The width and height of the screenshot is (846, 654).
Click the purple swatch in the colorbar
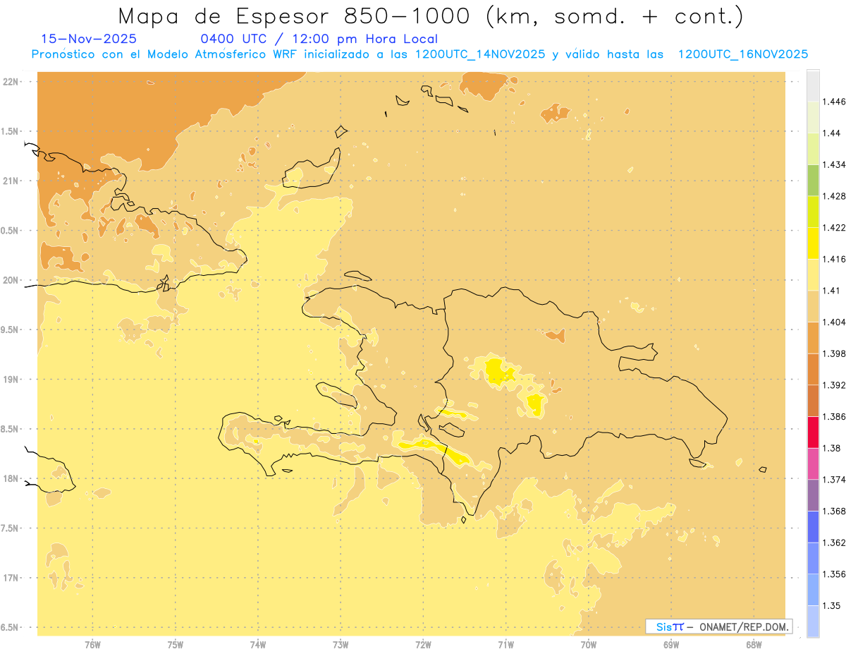[x=812, y=495]
